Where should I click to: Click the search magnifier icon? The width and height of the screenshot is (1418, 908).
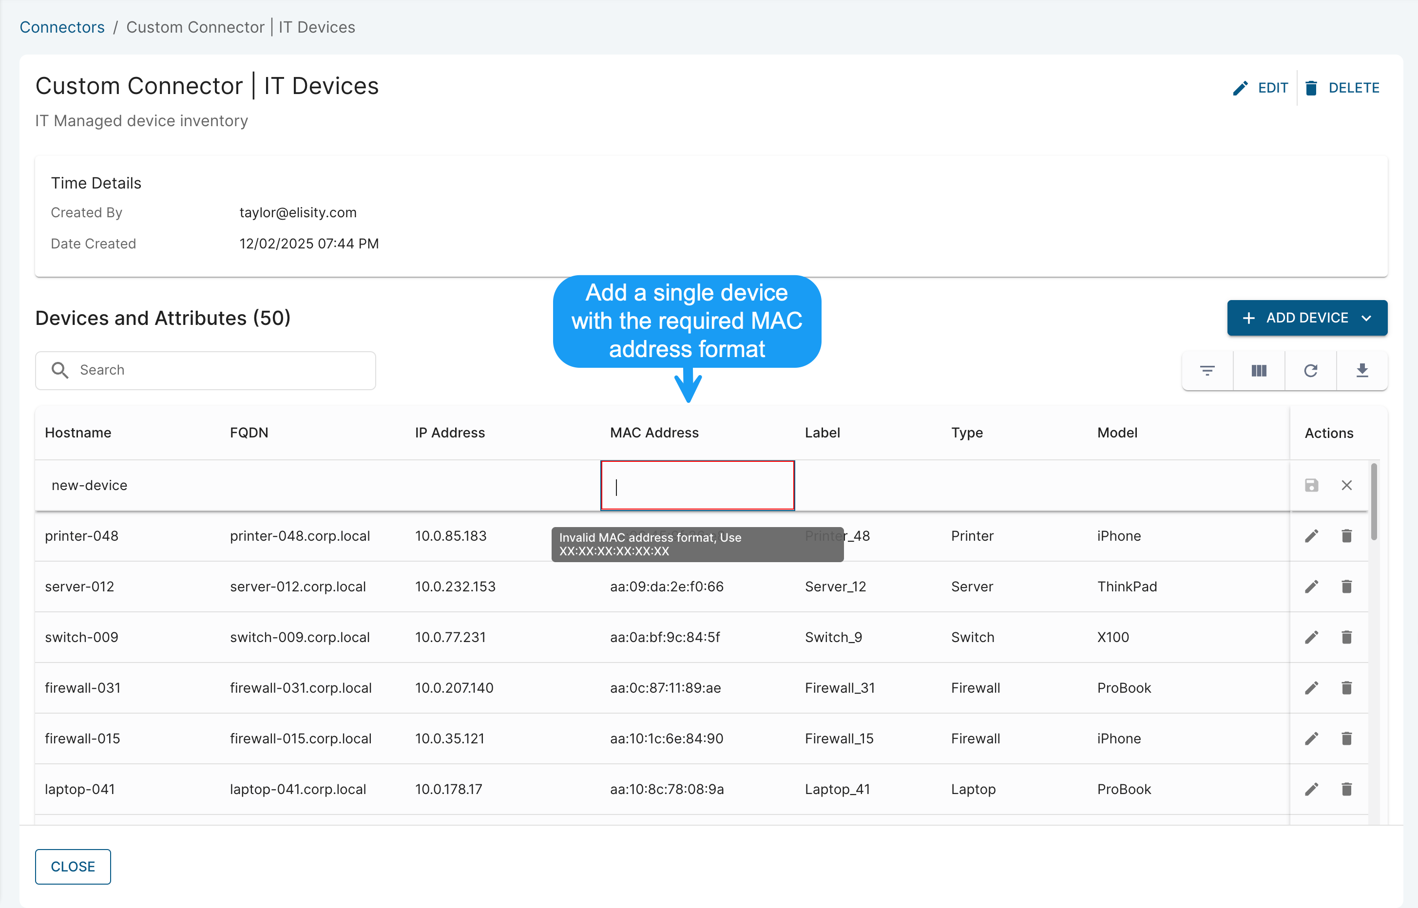pos(59,370)
